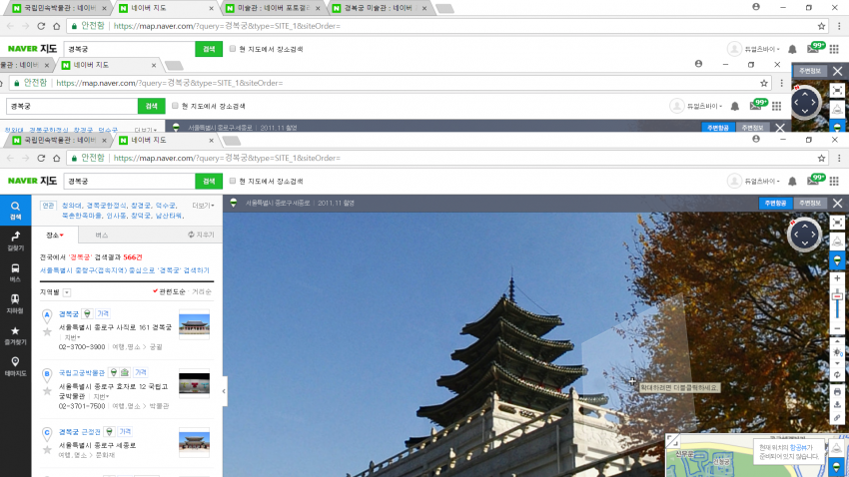The width and height of the screenshot is (849, 477).
Task: Collapse the search results side panel
Action: click(x=224, y=391)
